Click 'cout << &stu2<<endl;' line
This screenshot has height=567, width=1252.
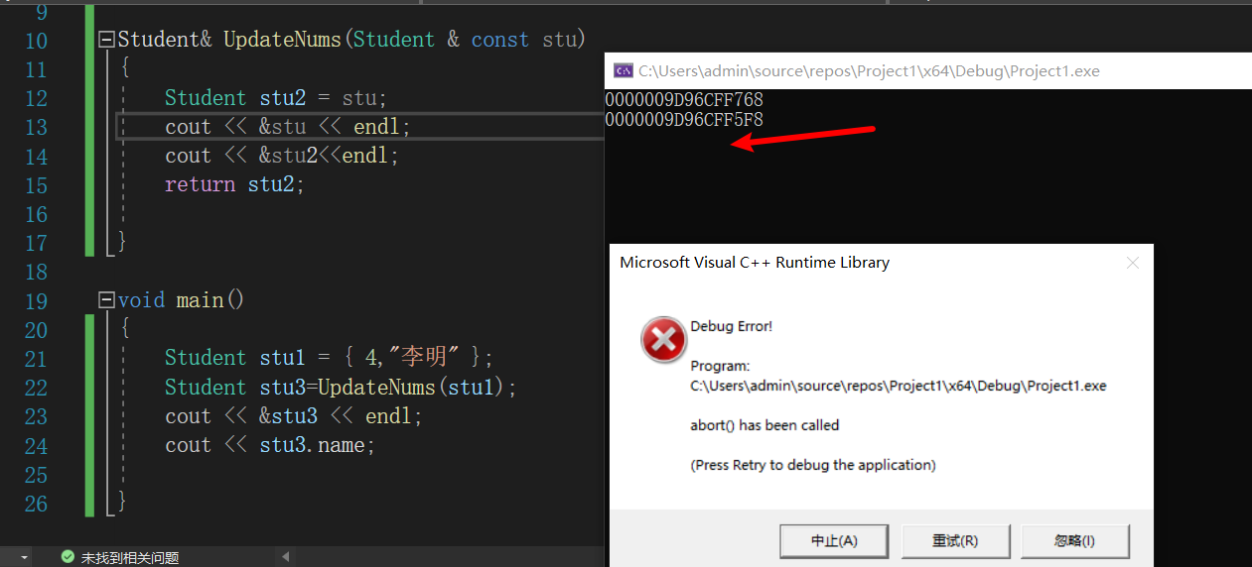tap(281, 156)
